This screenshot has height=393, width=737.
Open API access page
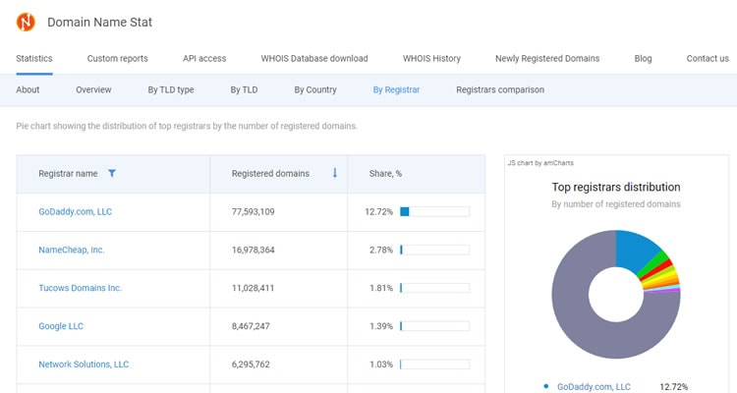[x=204, y=58]
